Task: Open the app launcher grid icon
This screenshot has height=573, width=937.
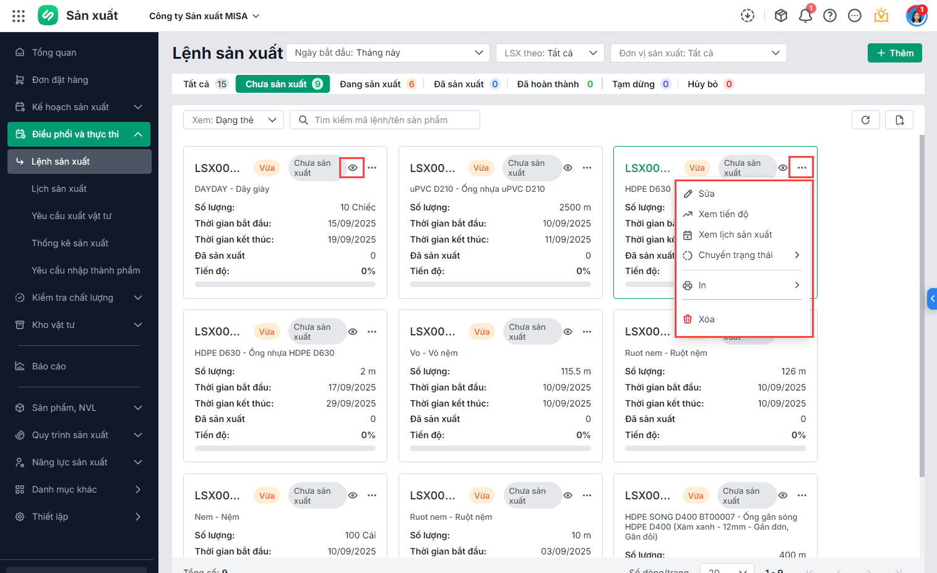Action: click(x=19, y=16)
